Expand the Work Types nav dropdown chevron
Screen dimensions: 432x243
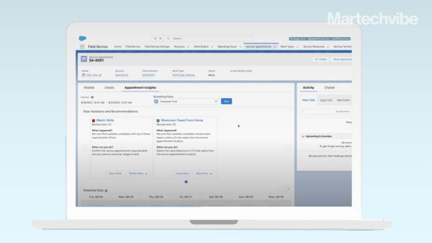pos(298,47)
